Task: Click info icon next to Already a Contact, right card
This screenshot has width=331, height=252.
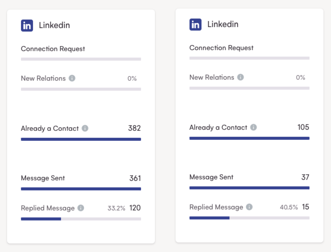Action: point(254,127)
